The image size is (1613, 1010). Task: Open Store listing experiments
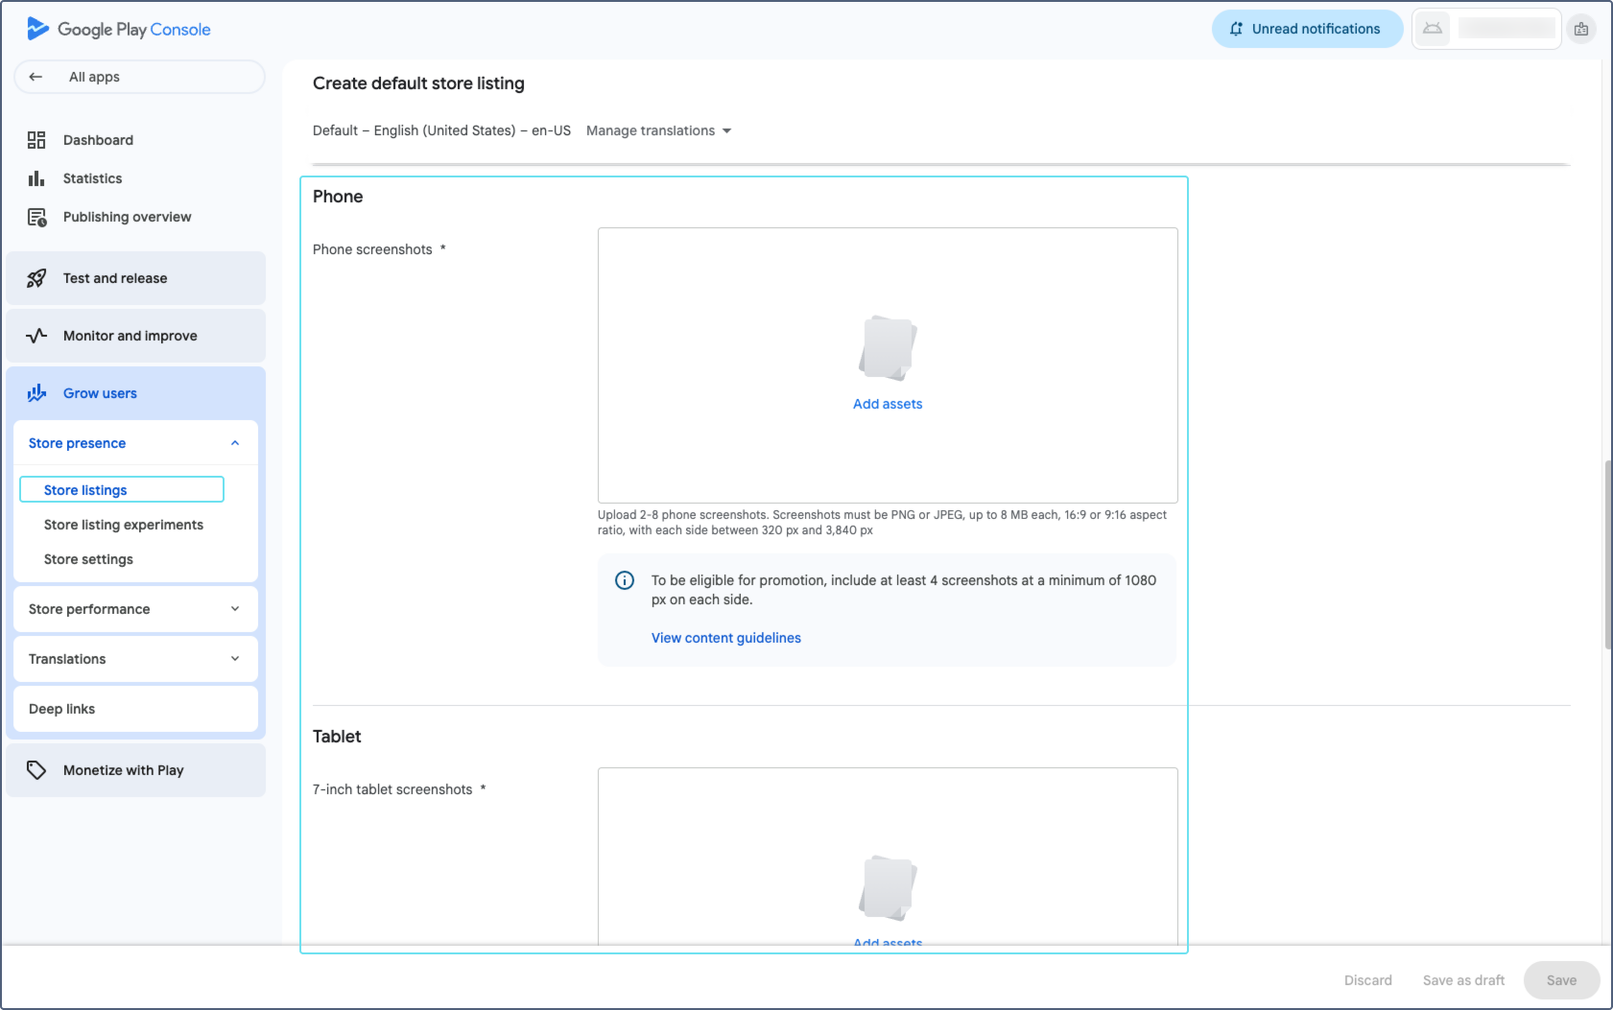pos(124,525)
